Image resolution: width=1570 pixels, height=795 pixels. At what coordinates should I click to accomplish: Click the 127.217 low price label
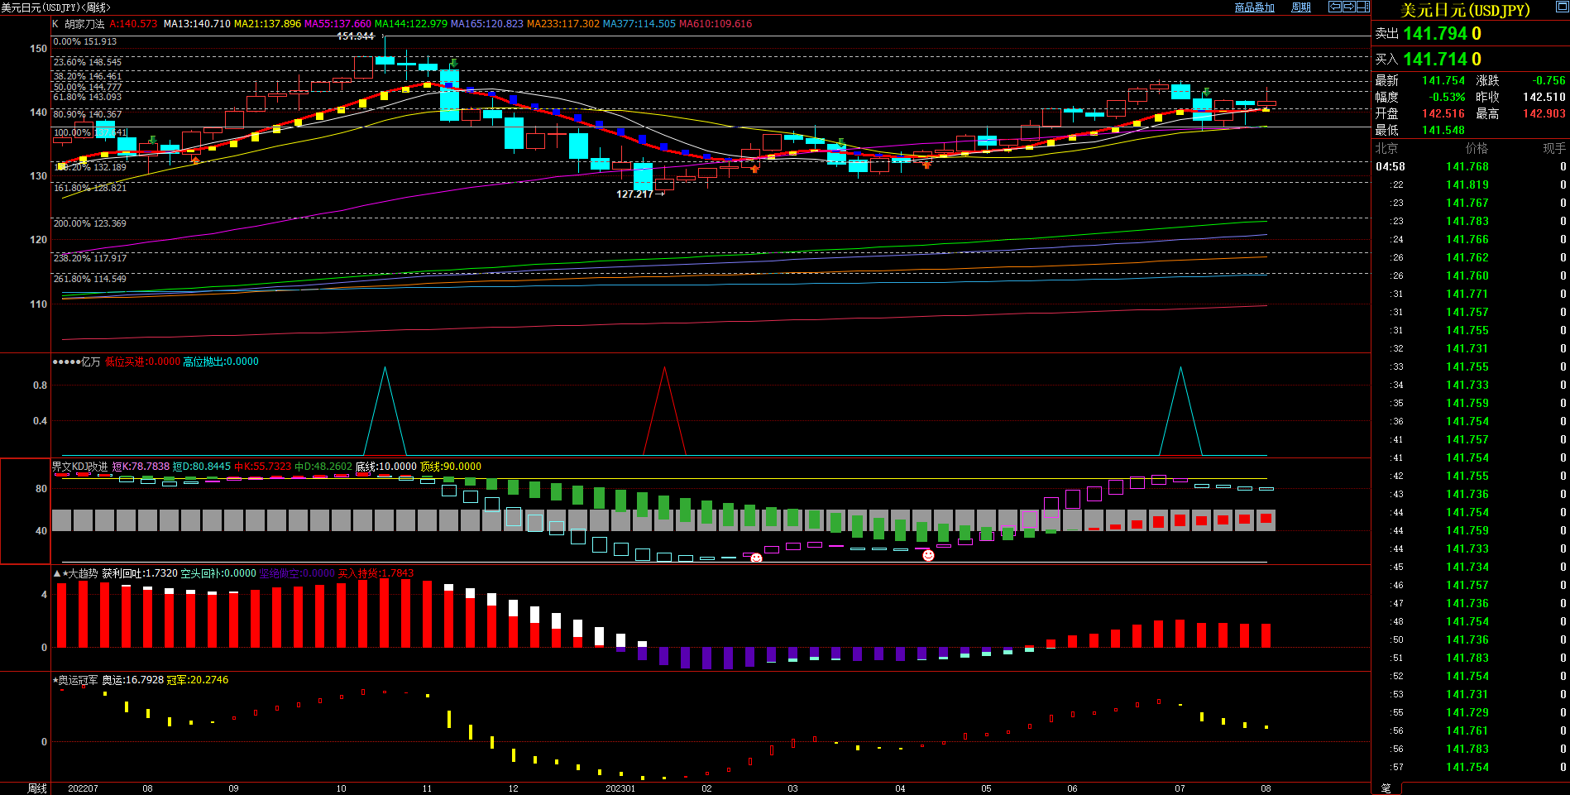click(x=634, y=194)
